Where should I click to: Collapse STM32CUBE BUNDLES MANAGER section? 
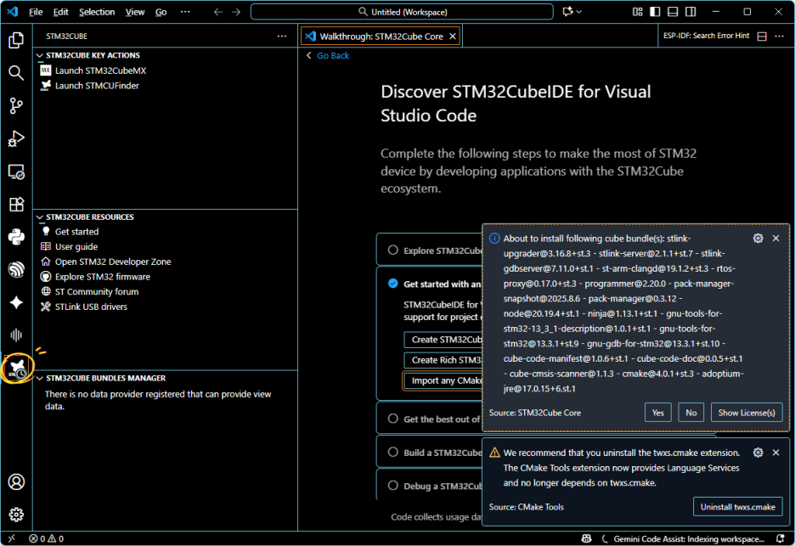40,378
